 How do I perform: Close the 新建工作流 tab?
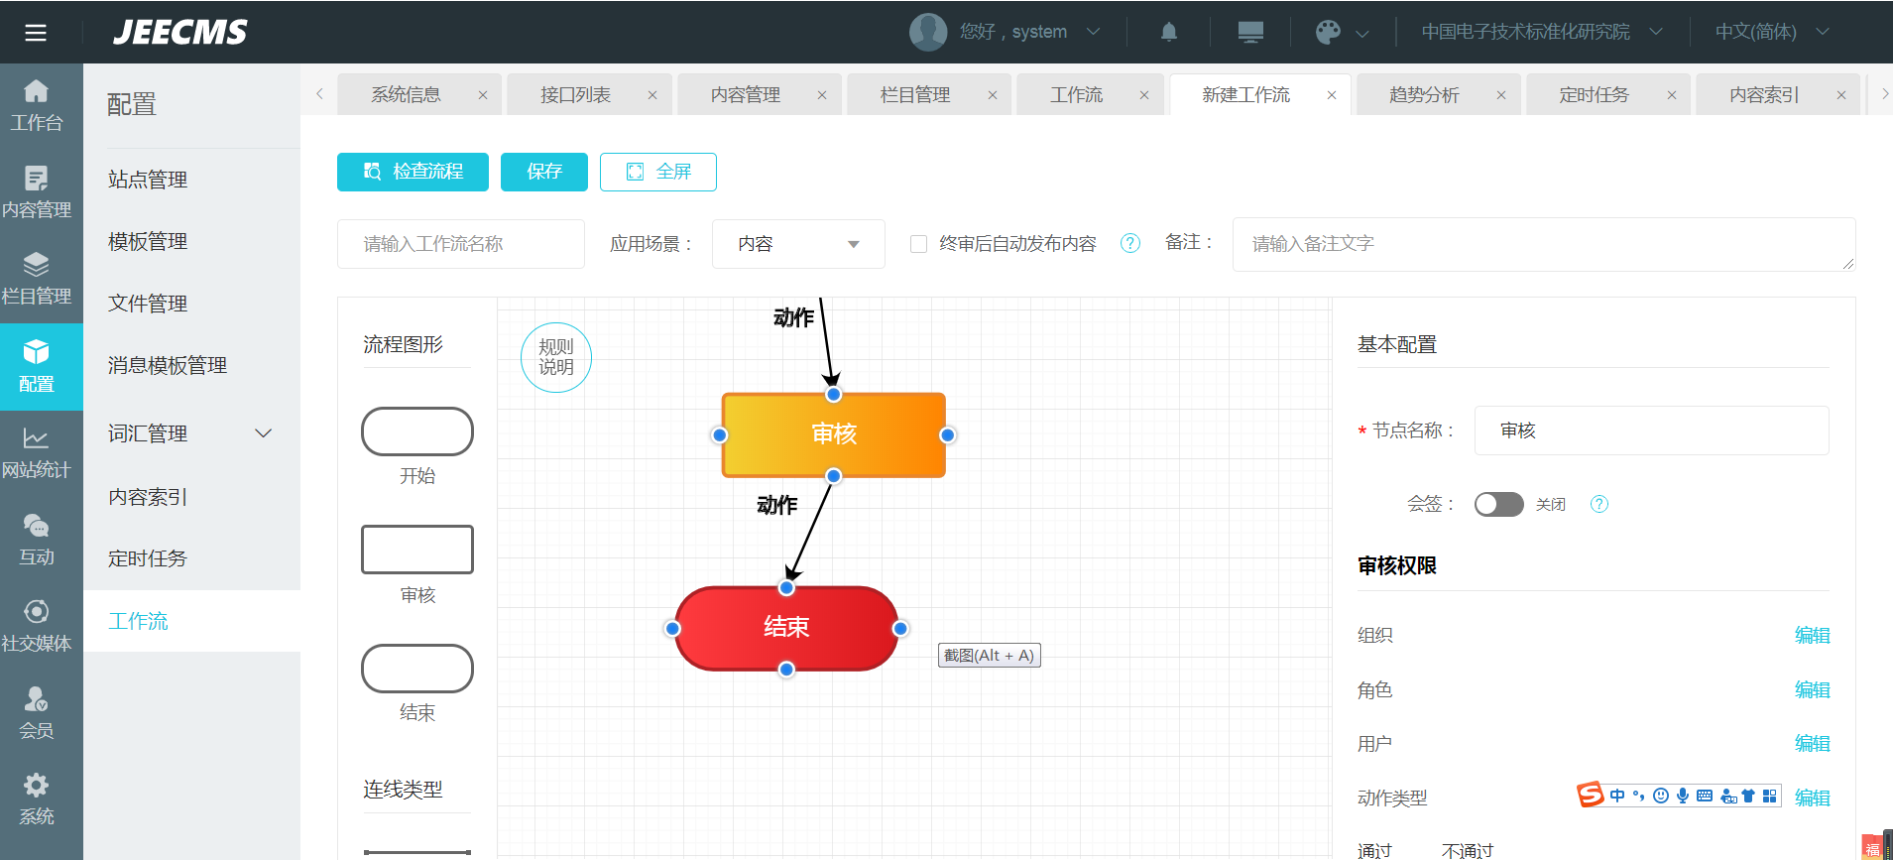pyautogui.click(x=1332, y=95)
